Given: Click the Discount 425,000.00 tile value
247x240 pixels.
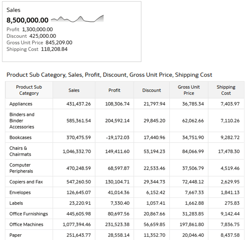Looking at the screenshot, I should click(43, 36).
